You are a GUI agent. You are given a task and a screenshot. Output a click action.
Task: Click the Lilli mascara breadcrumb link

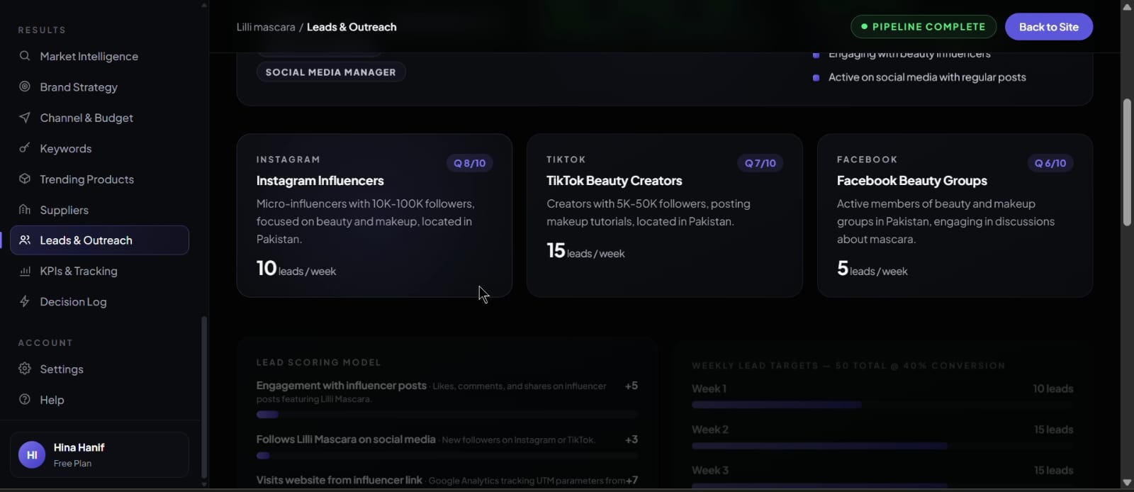coord(266,27)
